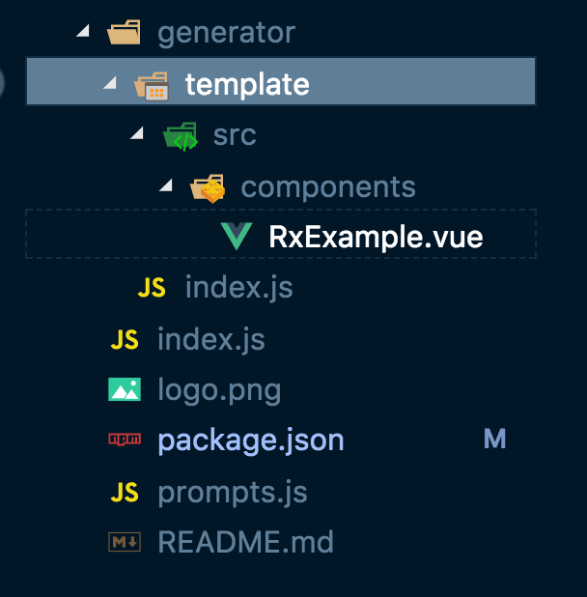587x597 pixels.
Task: Open the prompts.js file
Action: [x=233, y=493]
